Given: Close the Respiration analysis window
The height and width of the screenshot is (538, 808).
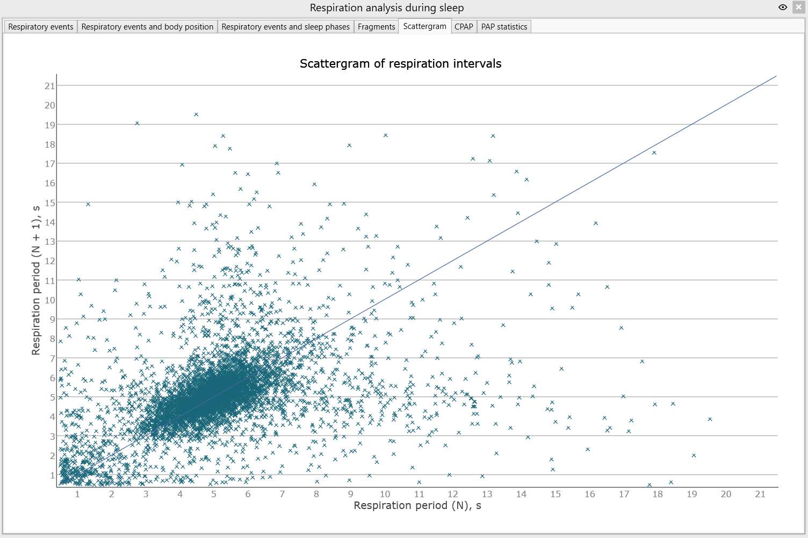Looking at the screenshot, I should tap(798, 8).
